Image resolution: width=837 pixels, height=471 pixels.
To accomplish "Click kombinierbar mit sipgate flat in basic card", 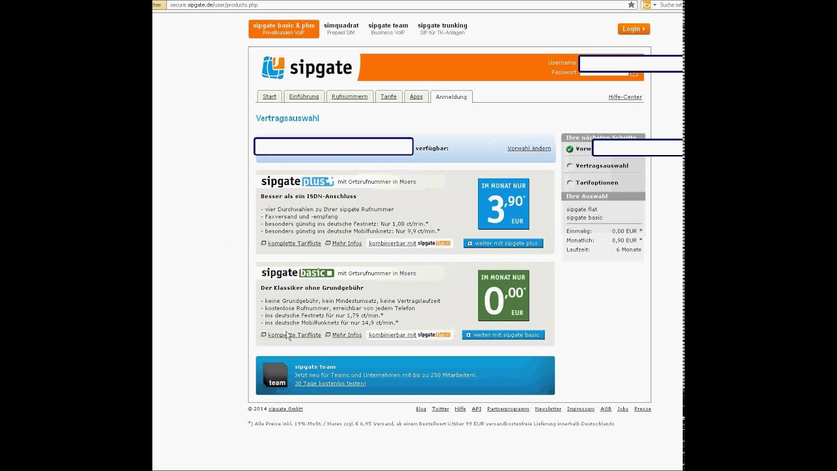I will [410, 335].
